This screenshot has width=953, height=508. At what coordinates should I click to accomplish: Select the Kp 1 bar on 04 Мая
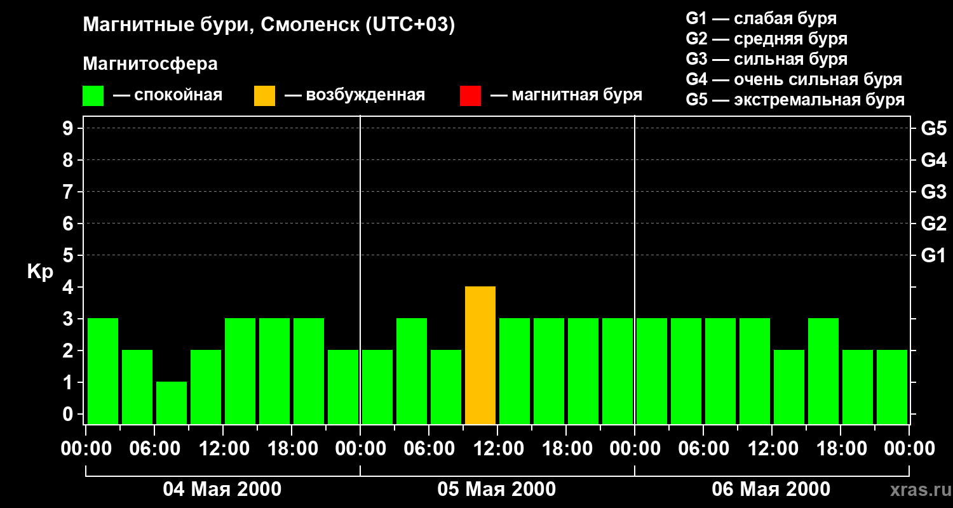(172, 403)
